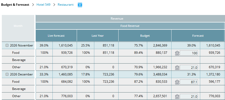Screen dimensions: 225x100
Task: Select the Food row label under November
Action: click(x=16, y=53)
